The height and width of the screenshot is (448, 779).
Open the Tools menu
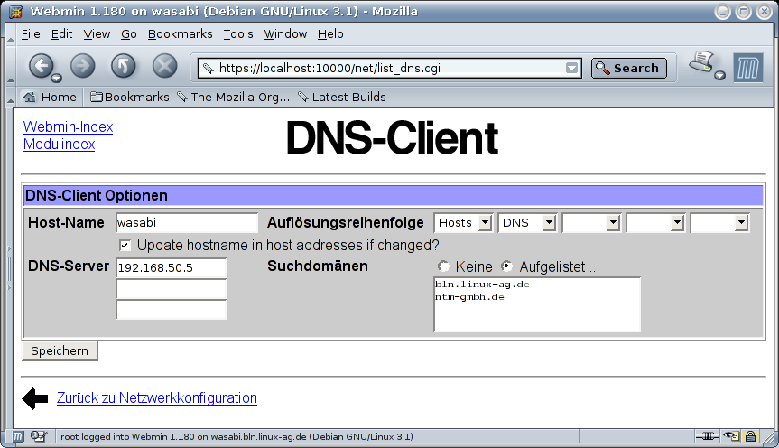238,33
